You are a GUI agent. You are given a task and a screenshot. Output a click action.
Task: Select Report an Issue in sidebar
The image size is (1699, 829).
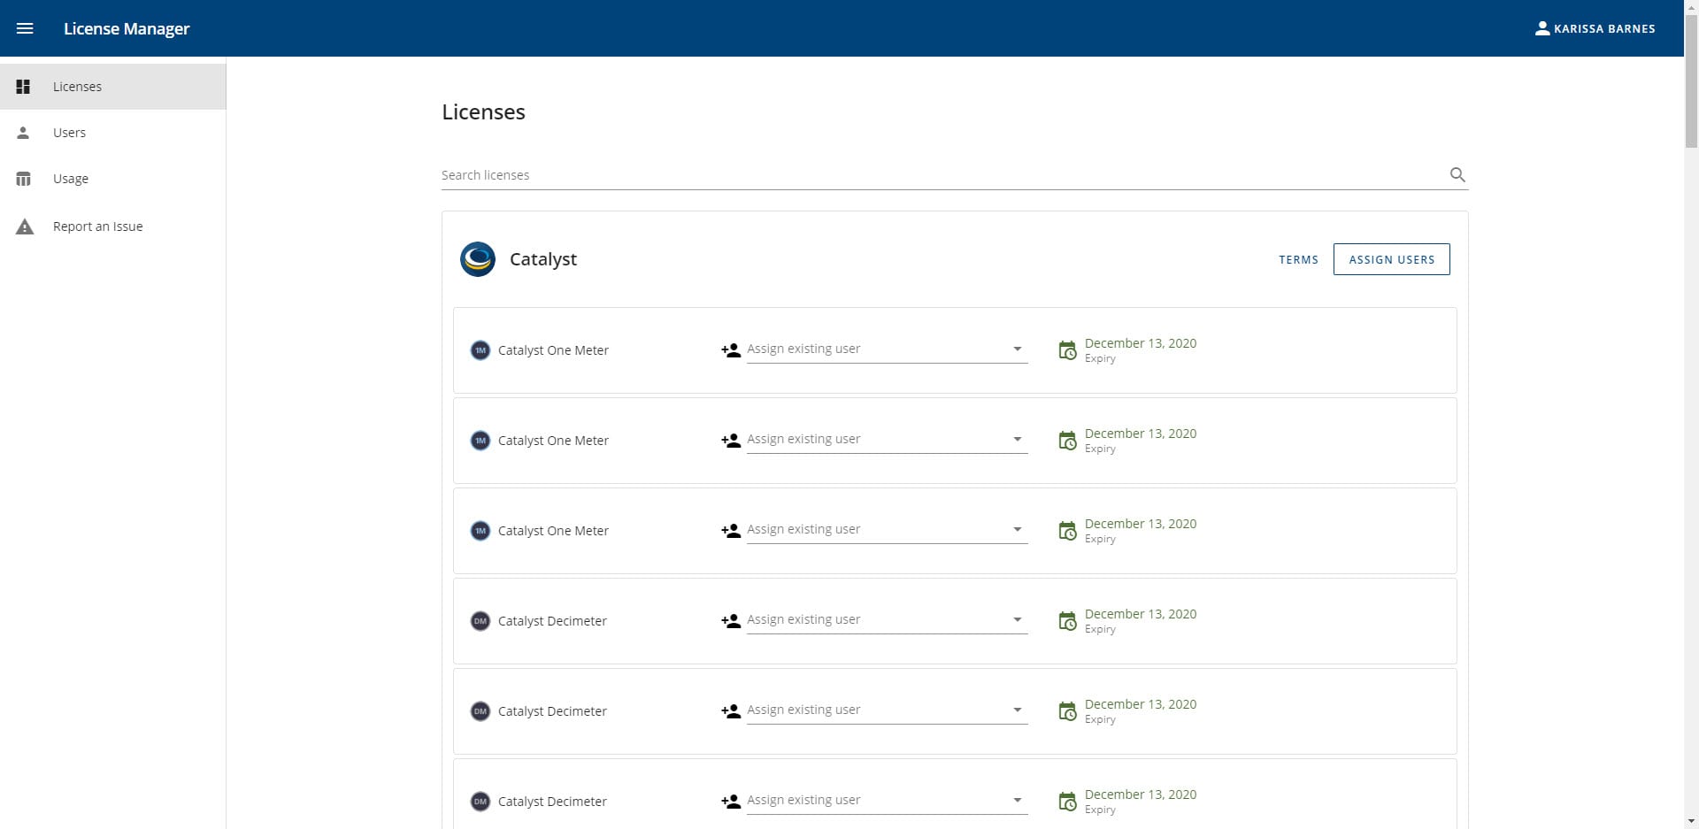(112, 226)
